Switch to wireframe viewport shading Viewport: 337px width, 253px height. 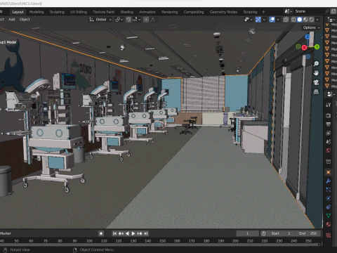pyautogui.click(x=293, y=20)
